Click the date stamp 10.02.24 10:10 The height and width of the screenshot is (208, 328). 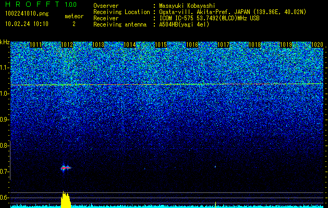pos(27,24)
